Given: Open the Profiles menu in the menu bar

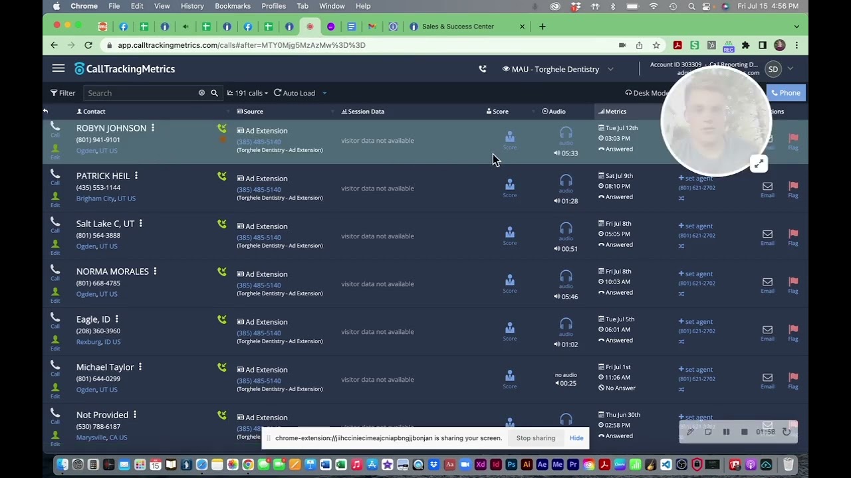Looking at the screenshot, I should point(273,6).
